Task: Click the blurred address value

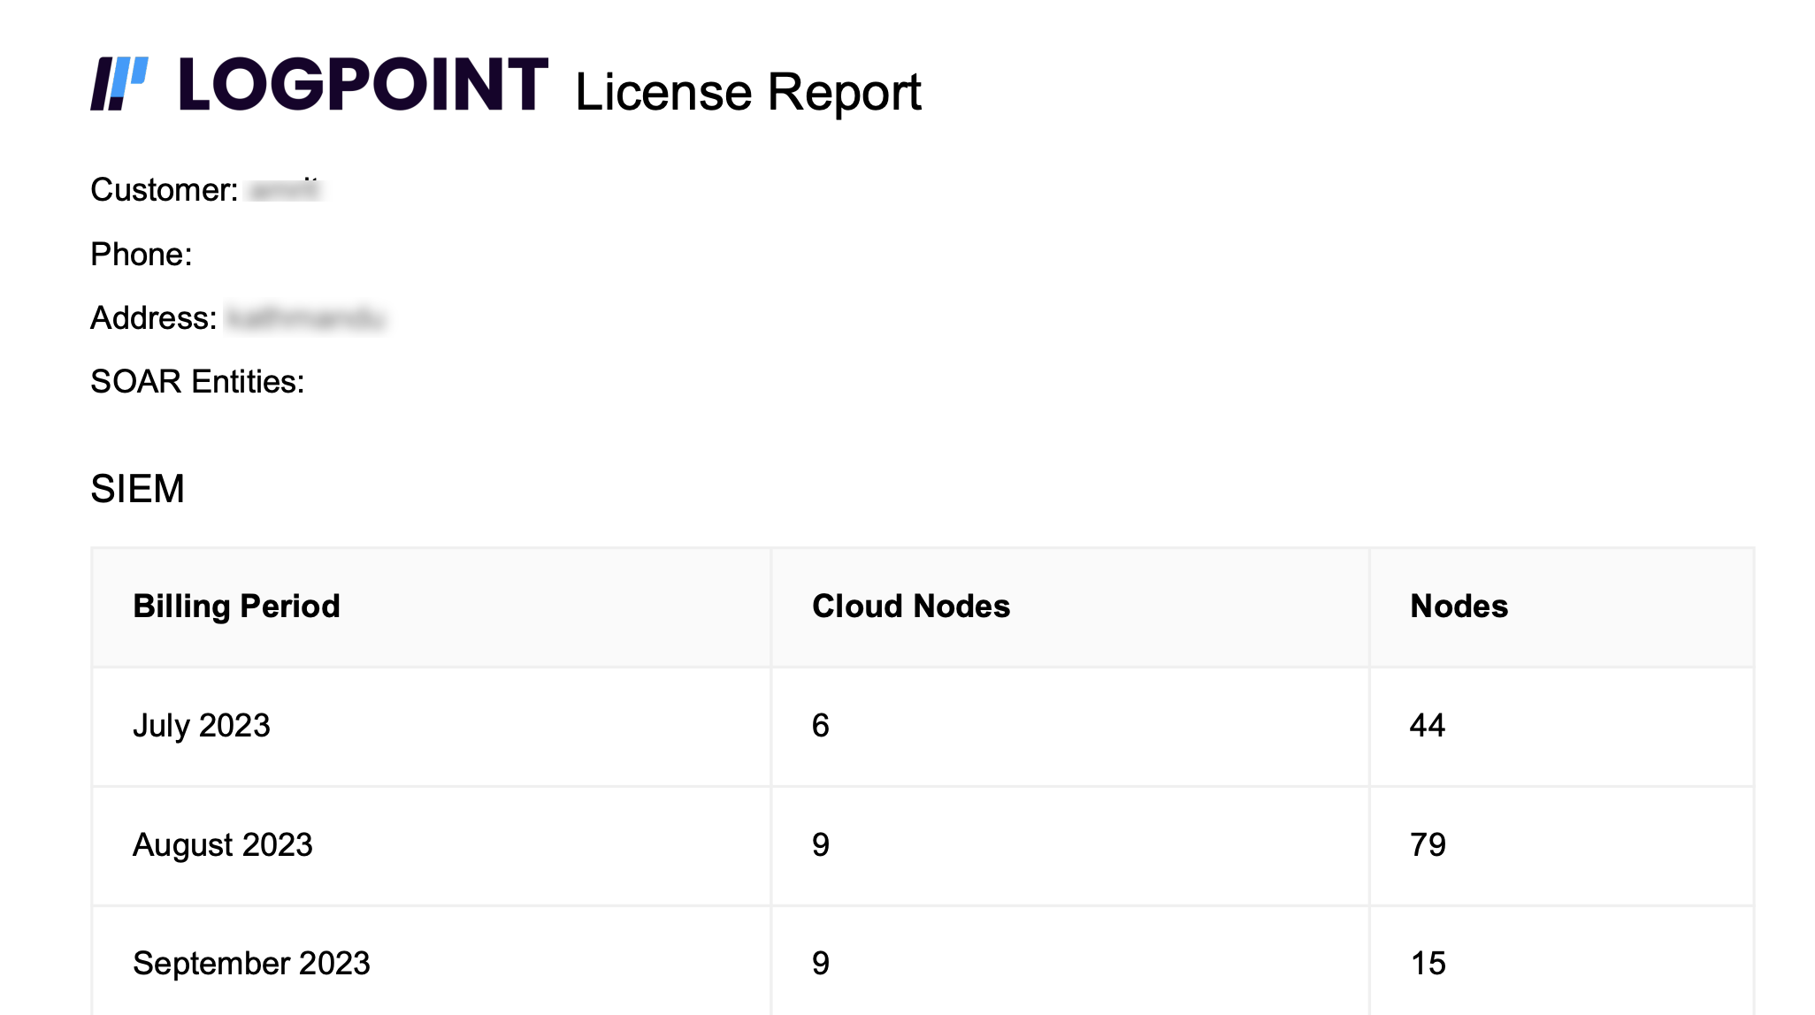Action: (305, 318)
